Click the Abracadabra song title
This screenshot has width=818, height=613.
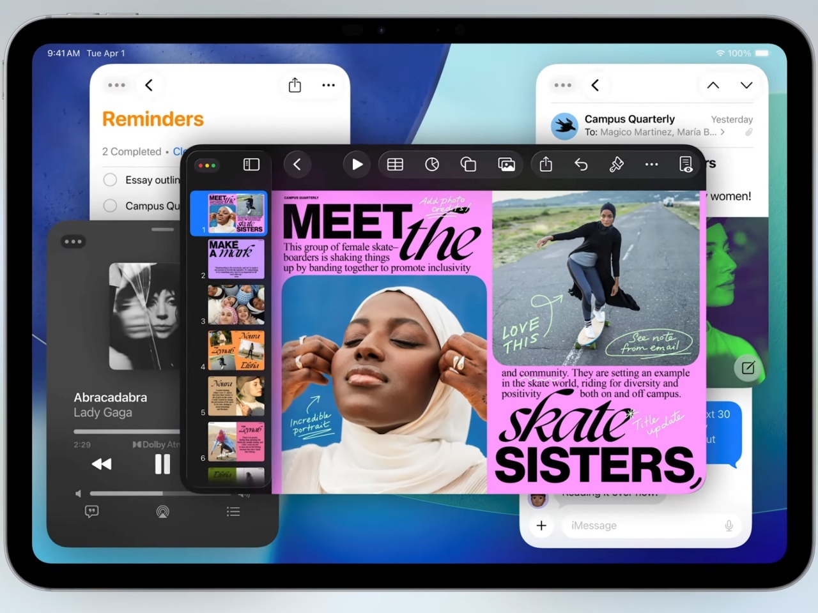coord(111,397)
